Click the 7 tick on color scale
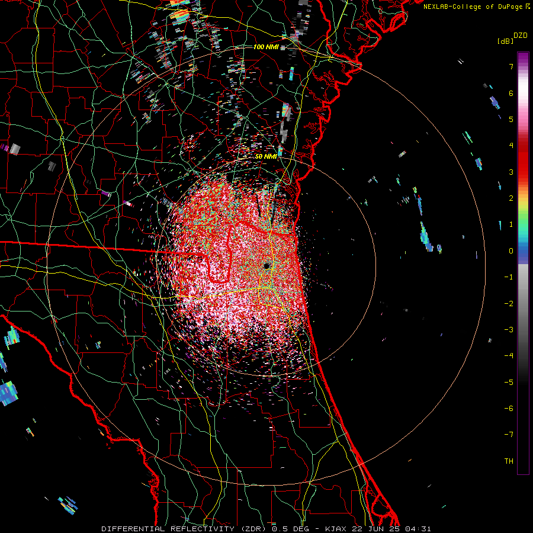 [511, 66]
